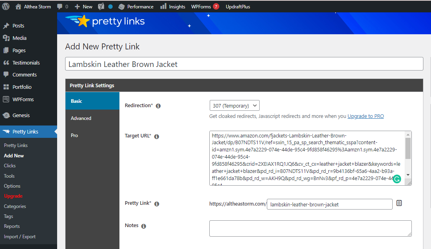Viewport: 431px width, 249px height.
Task: Click the Pretty Links star icon in sidebar
Action: tap(6, 131)
